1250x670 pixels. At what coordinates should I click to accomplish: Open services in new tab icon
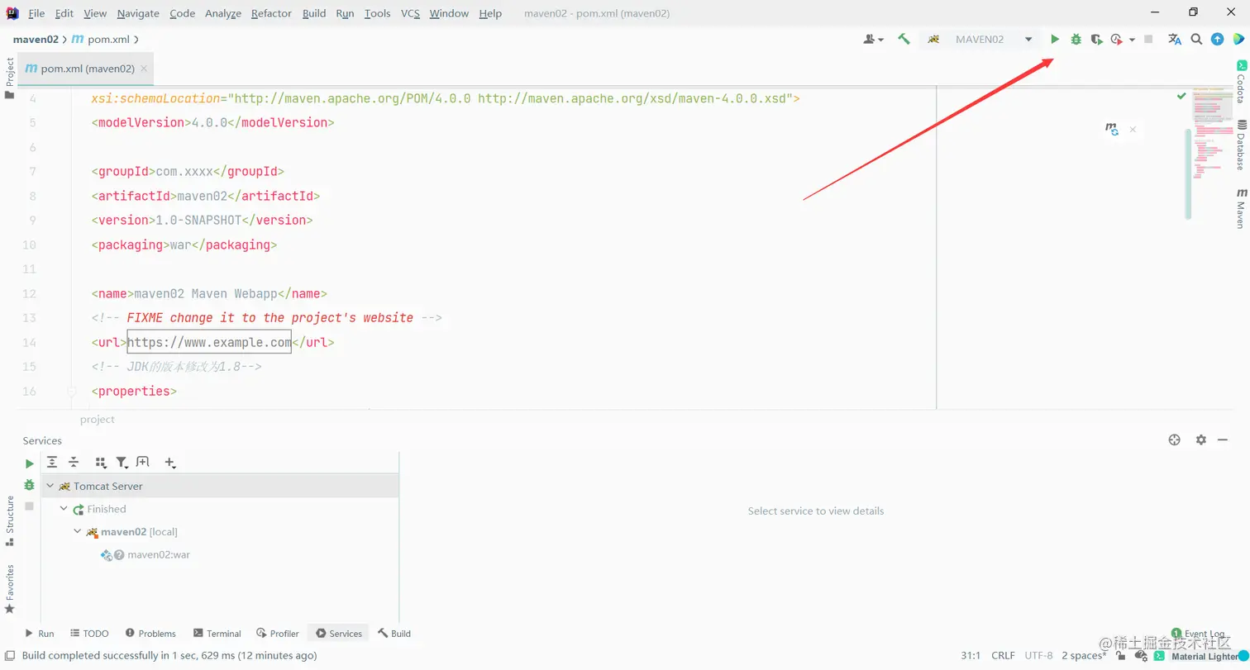pos(143,462)
